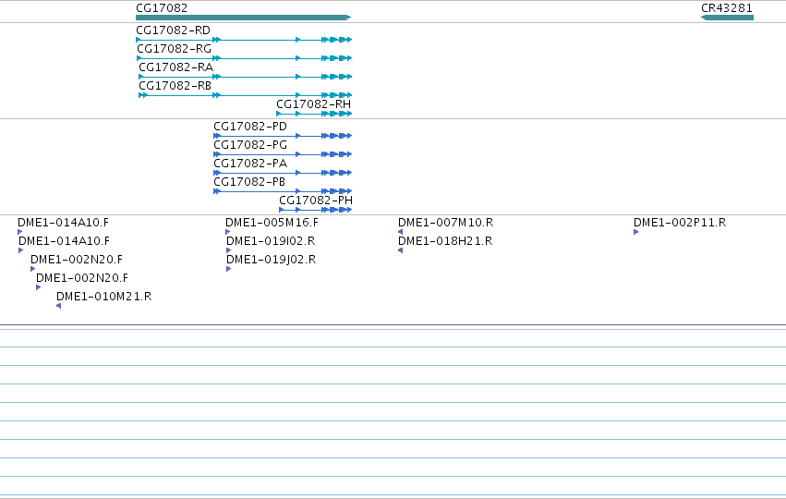Click purple arrow marker under DME1-018H21.R
The height and width of the screenshot is (499, 786).
[x=401, y=250]
